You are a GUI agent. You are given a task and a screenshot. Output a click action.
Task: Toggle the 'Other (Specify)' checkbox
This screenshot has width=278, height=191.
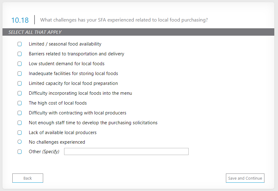(20, 152)
